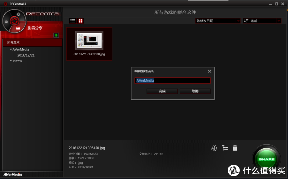Click the small gray dot on dial's left
Viewport: 288px width, 179px height.
pos(6,22)
